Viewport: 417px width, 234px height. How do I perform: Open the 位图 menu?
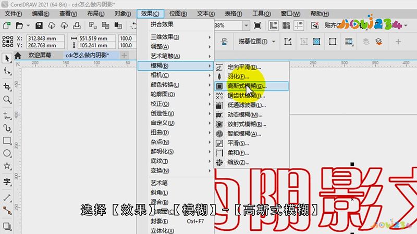tap(178, 14)
